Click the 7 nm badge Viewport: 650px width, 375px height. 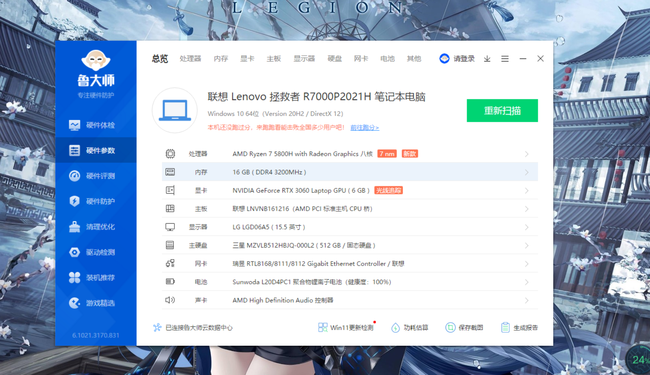pos(387,154)
